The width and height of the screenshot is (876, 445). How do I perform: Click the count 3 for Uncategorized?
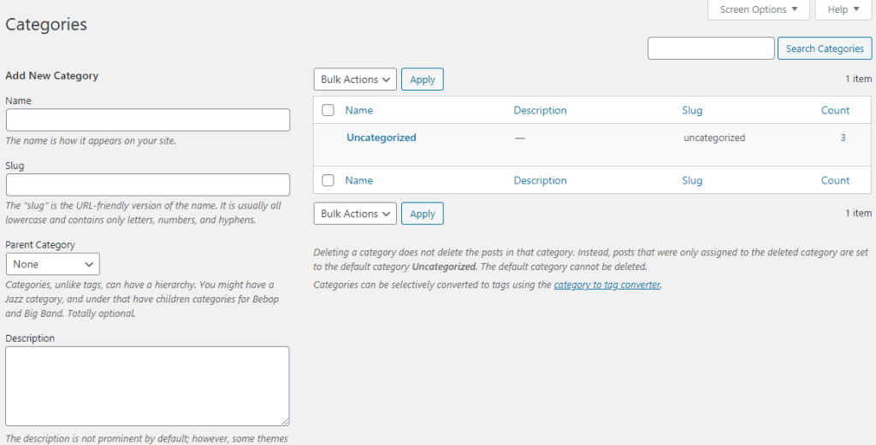pyautogui.click(x=843, y=138)
